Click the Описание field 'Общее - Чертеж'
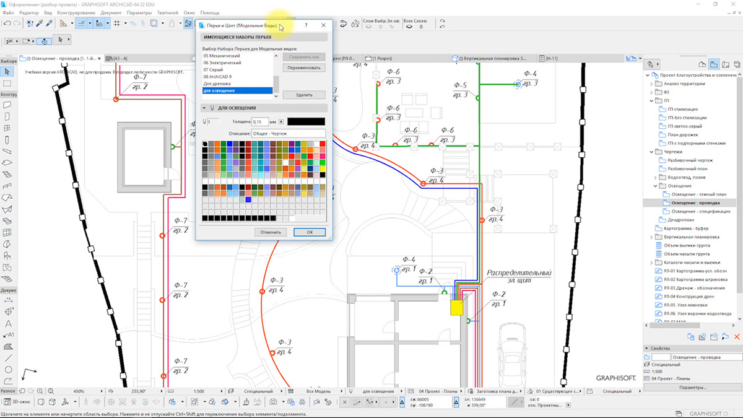 click(288, 133)
